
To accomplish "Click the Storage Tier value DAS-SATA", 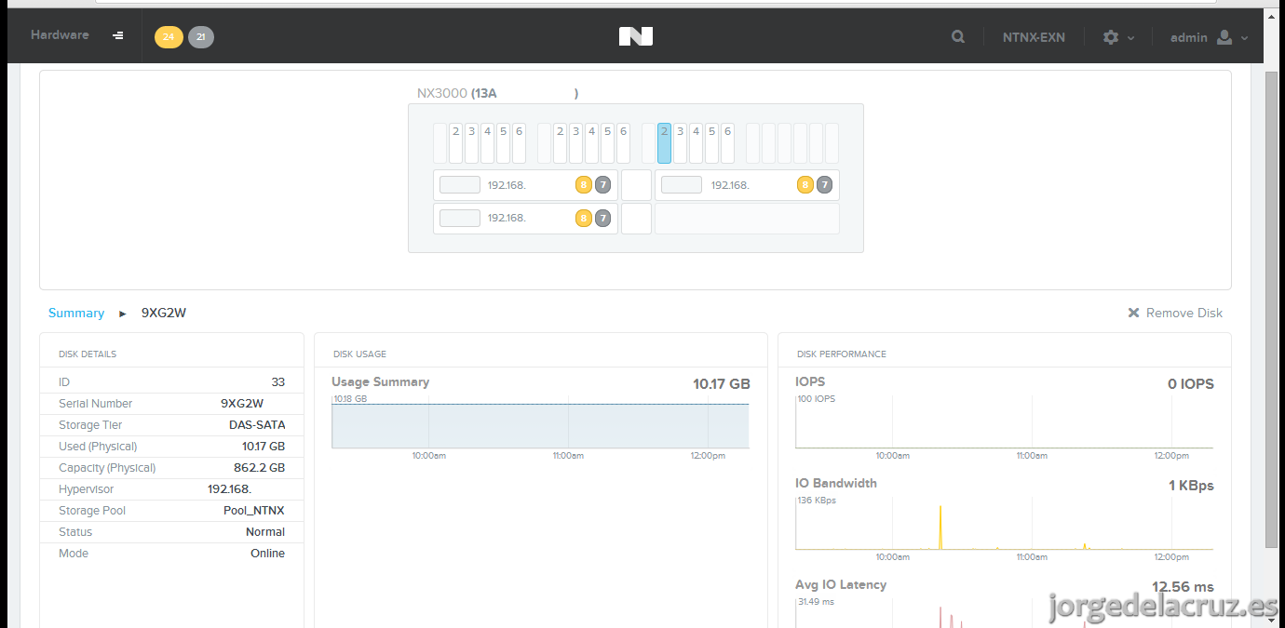I will pyautogui.click(x=257, y=425).
